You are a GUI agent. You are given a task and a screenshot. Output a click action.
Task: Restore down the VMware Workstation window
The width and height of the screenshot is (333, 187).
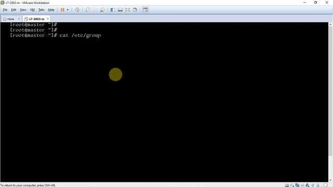[x=316, y=3]
